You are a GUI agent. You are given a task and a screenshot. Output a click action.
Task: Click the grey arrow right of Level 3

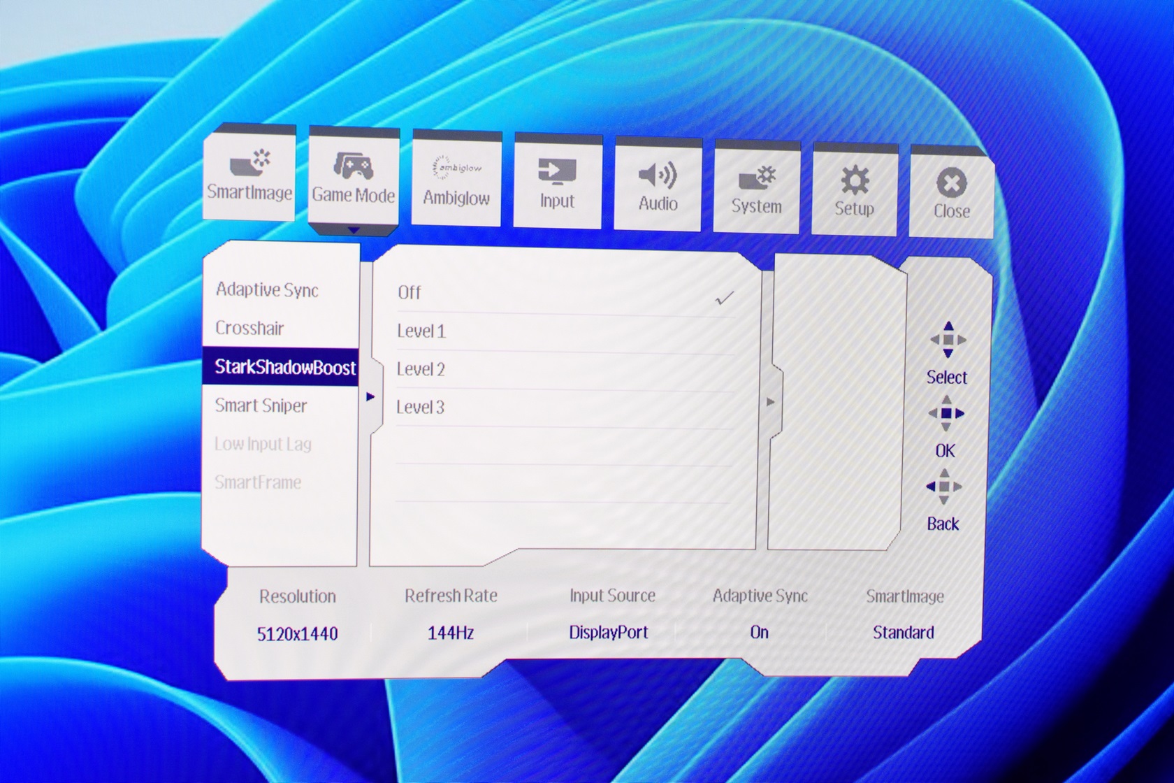771,402
